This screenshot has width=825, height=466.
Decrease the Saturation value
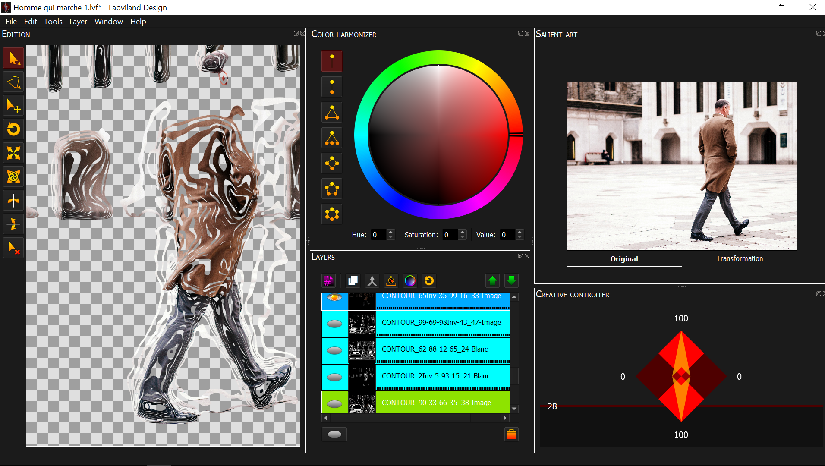[463, 237]
